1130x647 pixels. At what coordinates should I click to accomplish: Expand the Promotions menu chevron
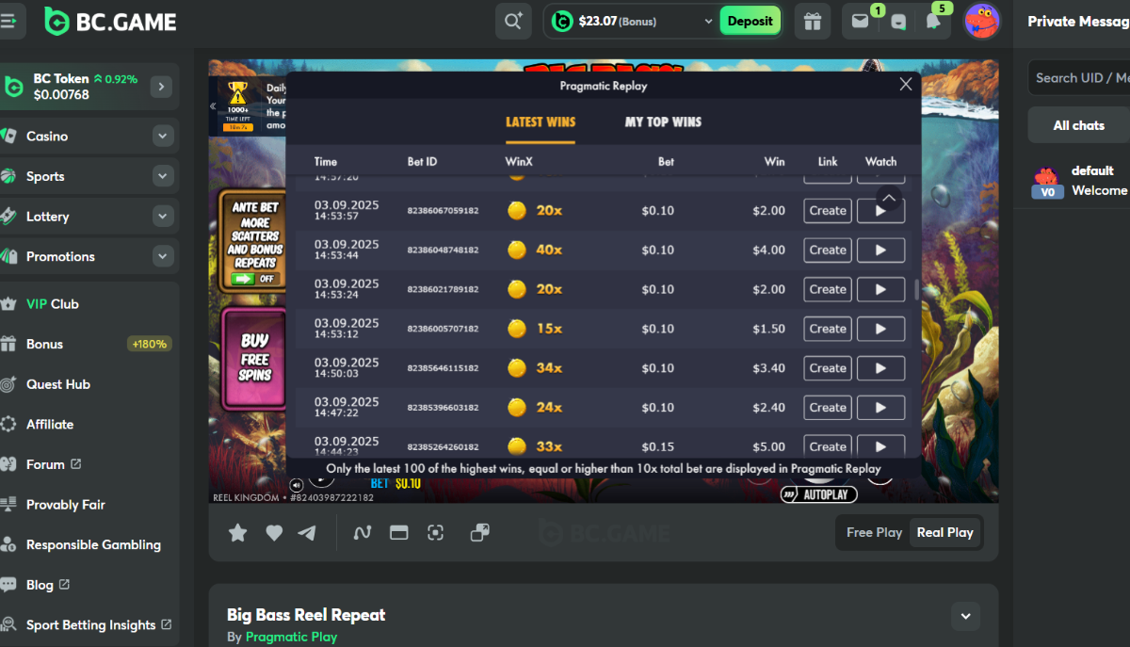[x=163, y=256]
